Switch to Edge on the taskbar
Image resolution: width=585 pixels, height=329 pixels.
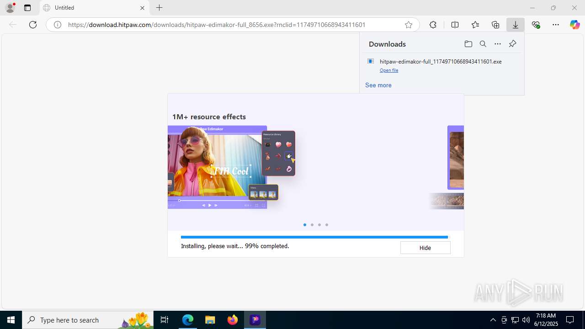click(188, 320)
